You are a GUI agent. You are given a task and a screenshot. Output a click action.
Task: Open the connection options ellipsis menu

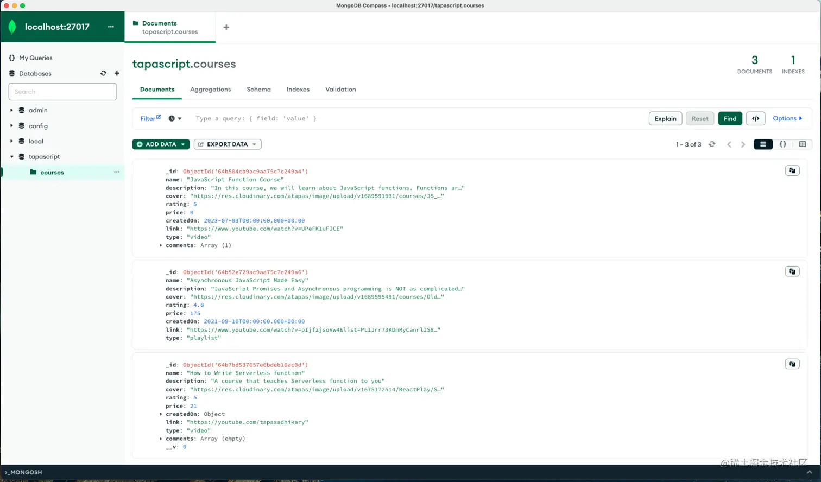(x=111, y=27)
